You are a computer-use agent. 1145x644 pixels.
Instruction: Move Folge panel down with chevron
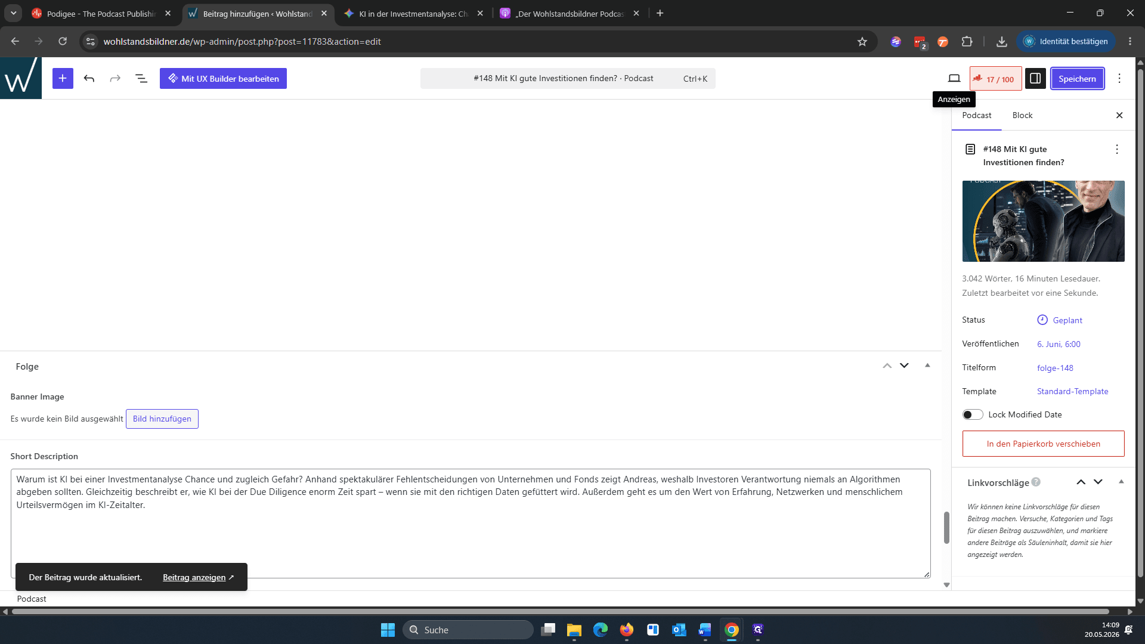[904, 366]
